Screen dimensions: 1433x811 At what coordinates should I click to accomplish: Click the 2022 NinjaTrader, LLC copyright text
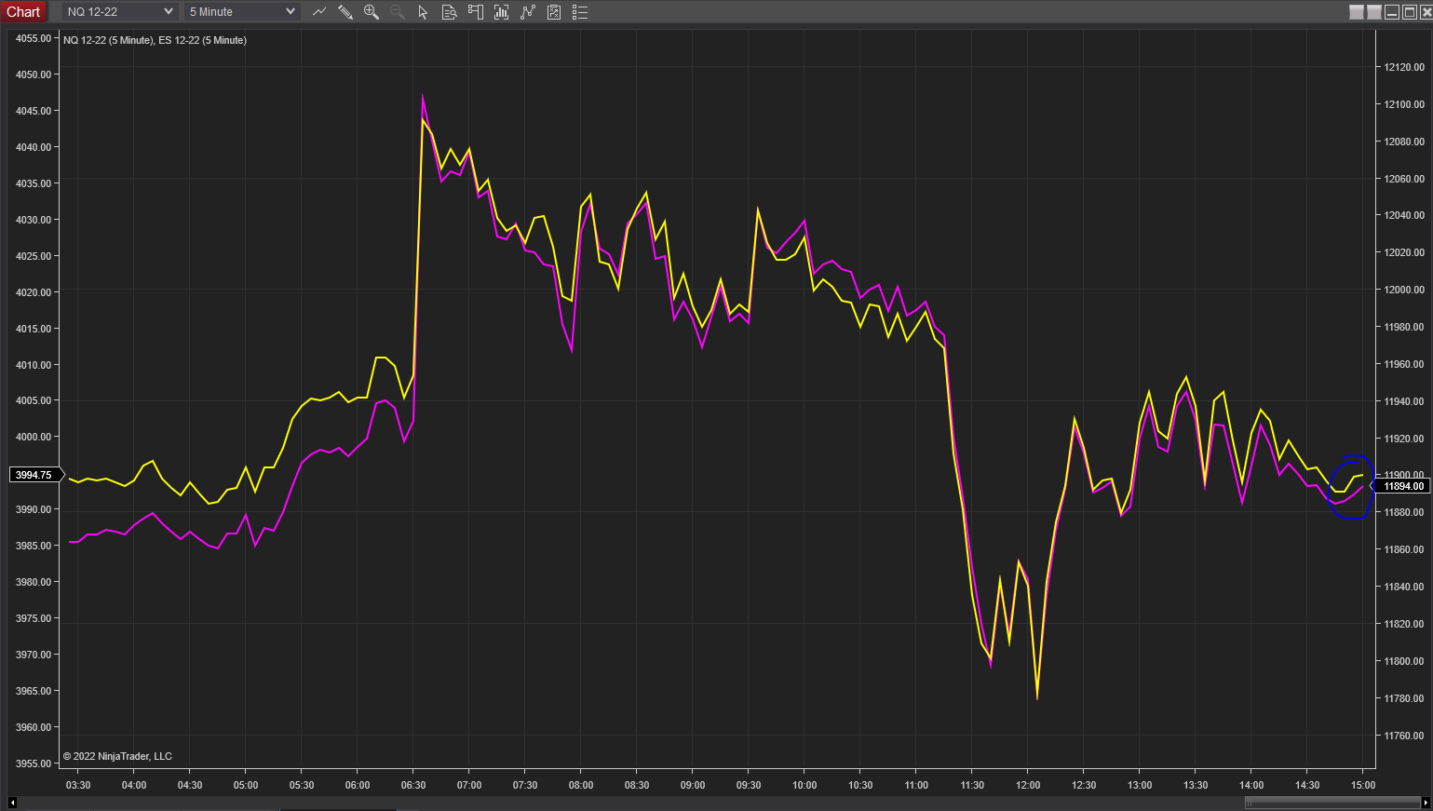coord(117,756)
